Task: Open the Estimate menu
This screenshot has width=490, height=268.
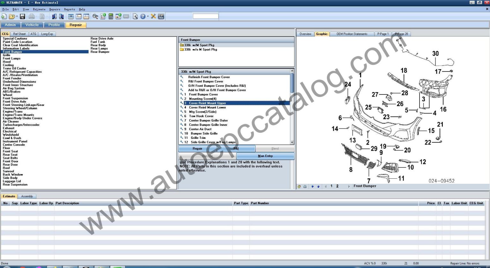Action: point(39,9)
